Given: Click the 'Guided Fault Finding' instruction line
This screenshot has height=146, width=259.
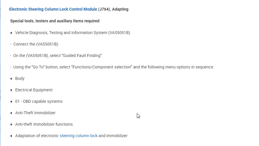Looking at the screenshot, I should point(58,56).
